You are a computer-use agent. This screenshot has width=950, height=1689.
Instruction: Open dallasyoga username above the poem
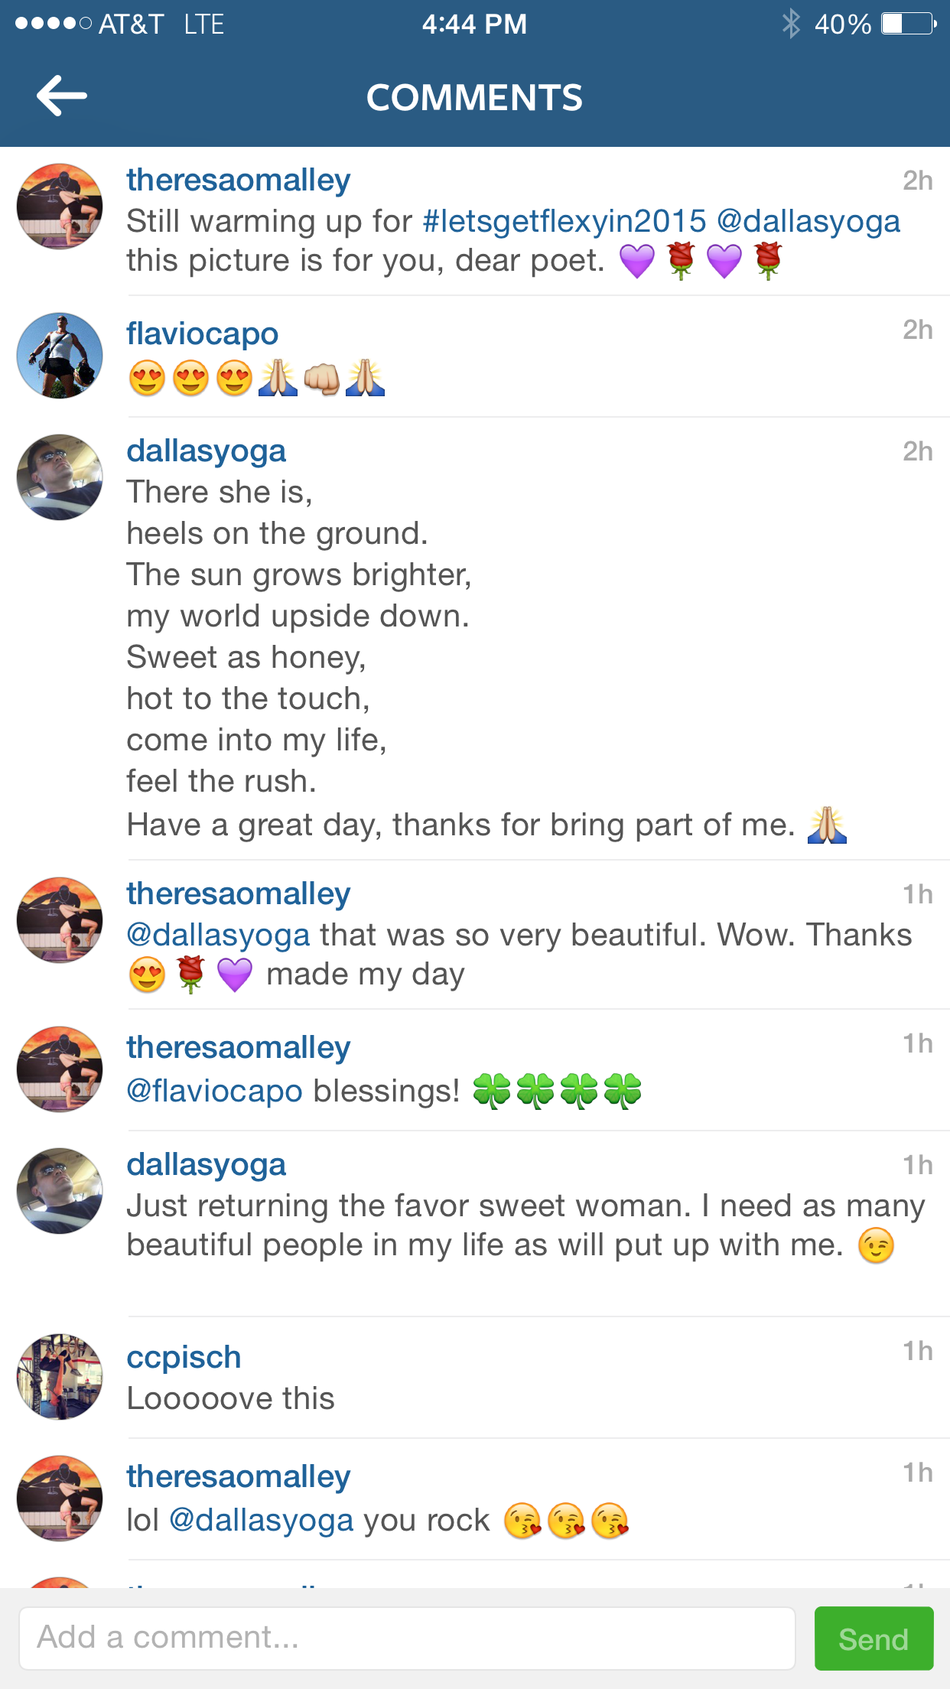coord(206,451)
